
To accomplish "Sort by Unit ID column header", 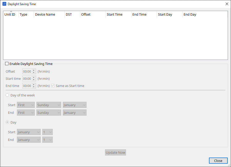I will 10,15.
